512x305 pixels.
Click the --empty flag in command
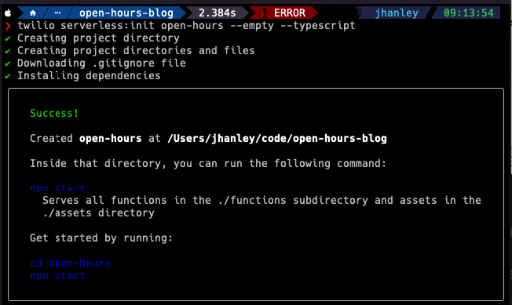click(x=252, y=25)
